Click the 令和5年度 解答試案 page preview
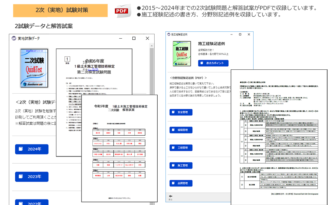The image size is (331, 205). [119, 148]
